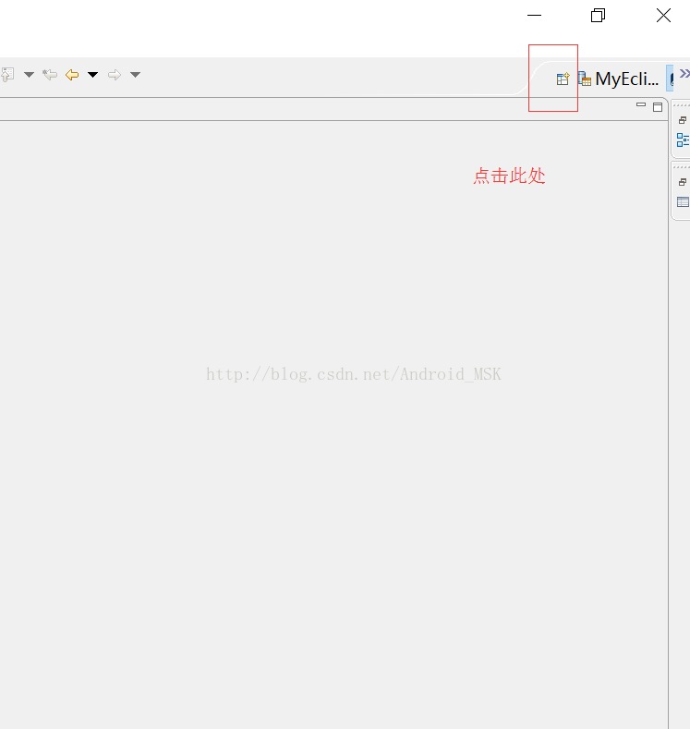
Task: Open dropdown beside Previous Annotation icon
Action: [x=29, y=75]
